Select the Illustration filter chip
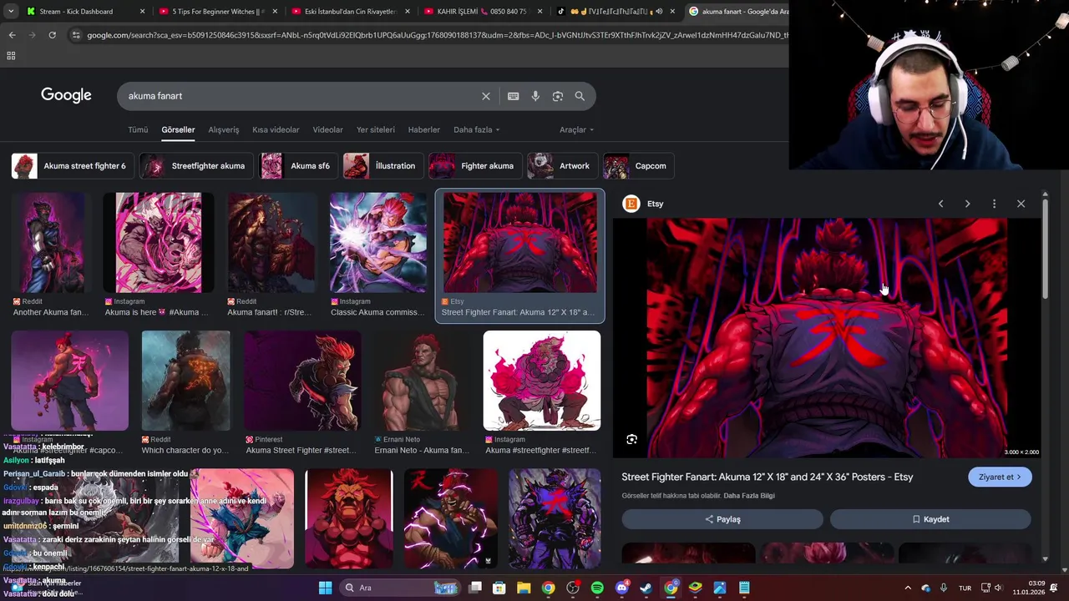1069x601 pixels. coord(382,166)
